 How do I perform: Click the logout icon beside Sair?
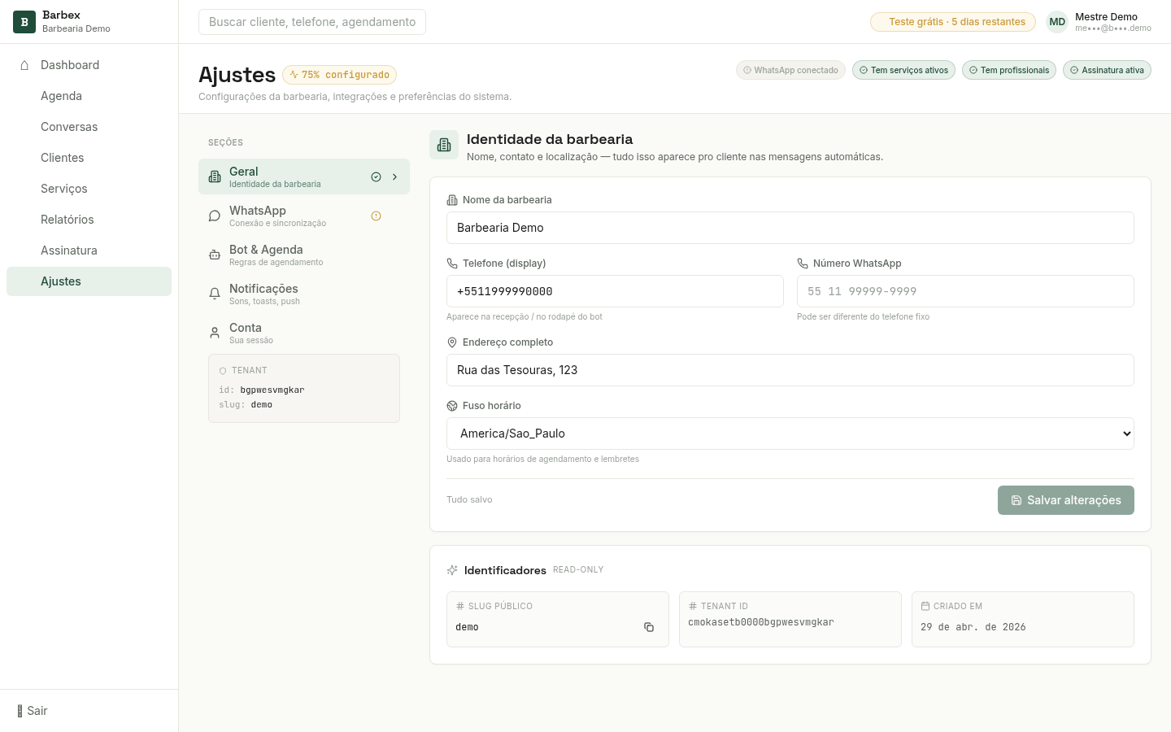(20, 711)
